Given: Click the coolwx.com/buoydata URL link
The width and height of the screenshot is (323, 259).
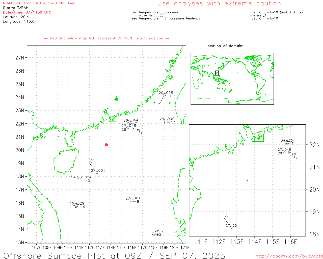Looking at the screenshot, I should pyautogui.click(x=289, y=256).
